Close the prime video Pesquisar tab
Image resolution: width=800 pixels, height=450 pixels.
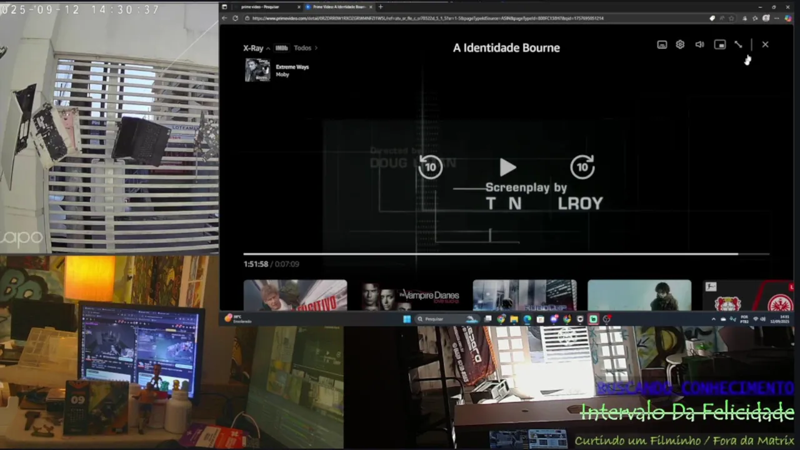[299, 7]
